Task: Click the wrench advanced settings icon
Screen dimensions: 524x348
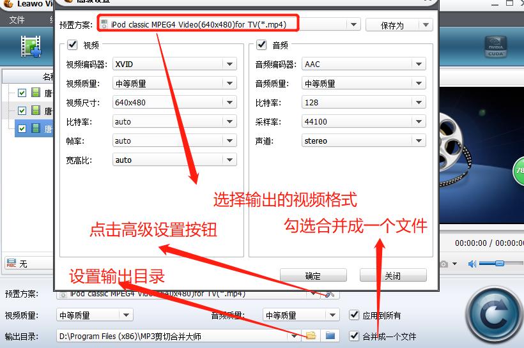Action: (330, 294)
